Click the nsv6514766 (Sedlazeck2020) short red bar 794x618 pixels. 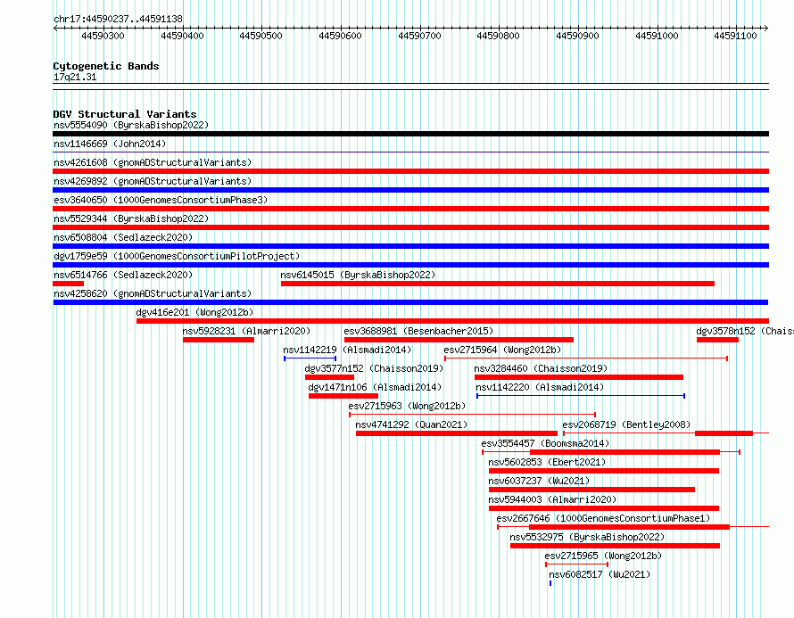pyautogui.click(x=69, y=284)
